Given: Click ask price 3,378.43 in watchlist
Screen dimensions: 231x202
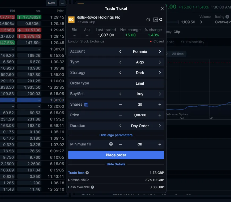Looking at the screenshot, I should click(29, 36).
